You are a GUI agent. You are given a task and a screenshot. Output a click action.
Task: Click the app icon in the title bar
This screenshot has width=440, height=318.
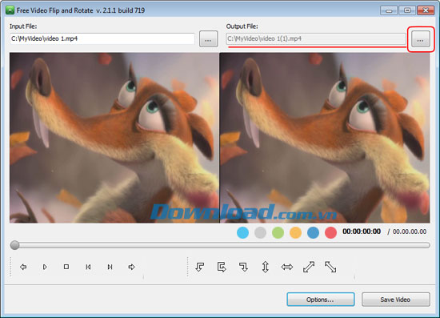10,10
